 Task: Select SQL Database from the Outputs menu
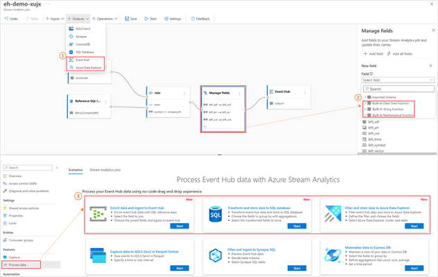click(x=86, y=52)
